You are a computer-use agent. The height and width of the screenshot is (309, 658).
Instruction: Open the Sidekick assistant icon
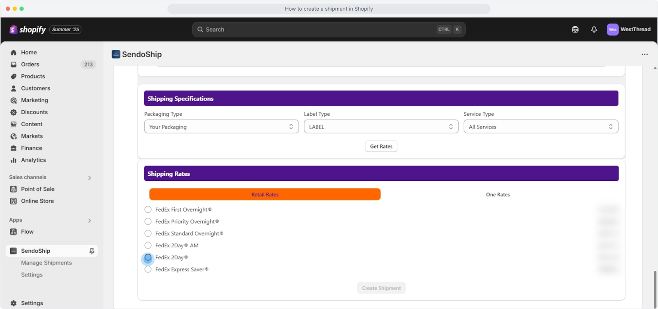point(575,30)
